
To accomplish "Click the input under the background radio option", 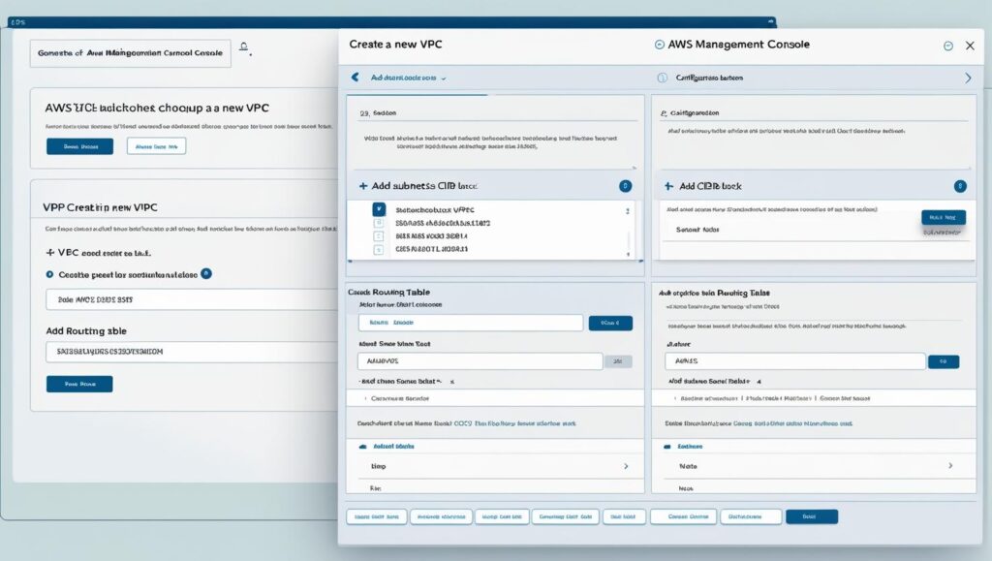I will click(192, 299).
